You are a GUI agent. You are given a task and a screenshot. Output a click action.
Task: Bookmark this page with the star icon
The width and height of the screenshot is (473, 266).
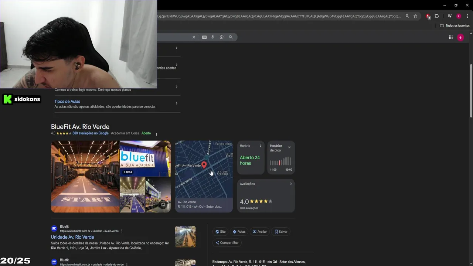415,16
